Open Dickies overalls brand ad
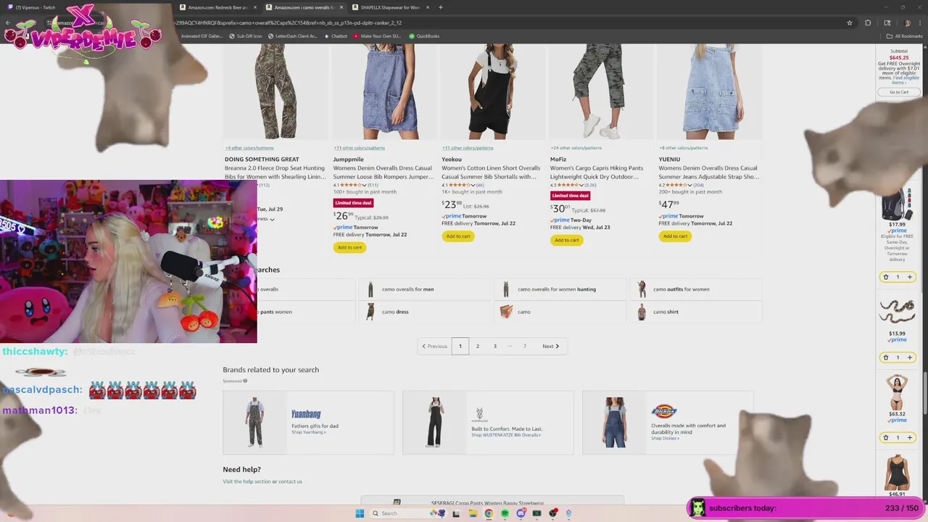 668,423
